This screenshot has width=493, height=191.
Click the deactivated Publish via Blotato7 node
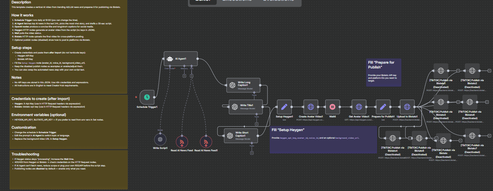472,136
